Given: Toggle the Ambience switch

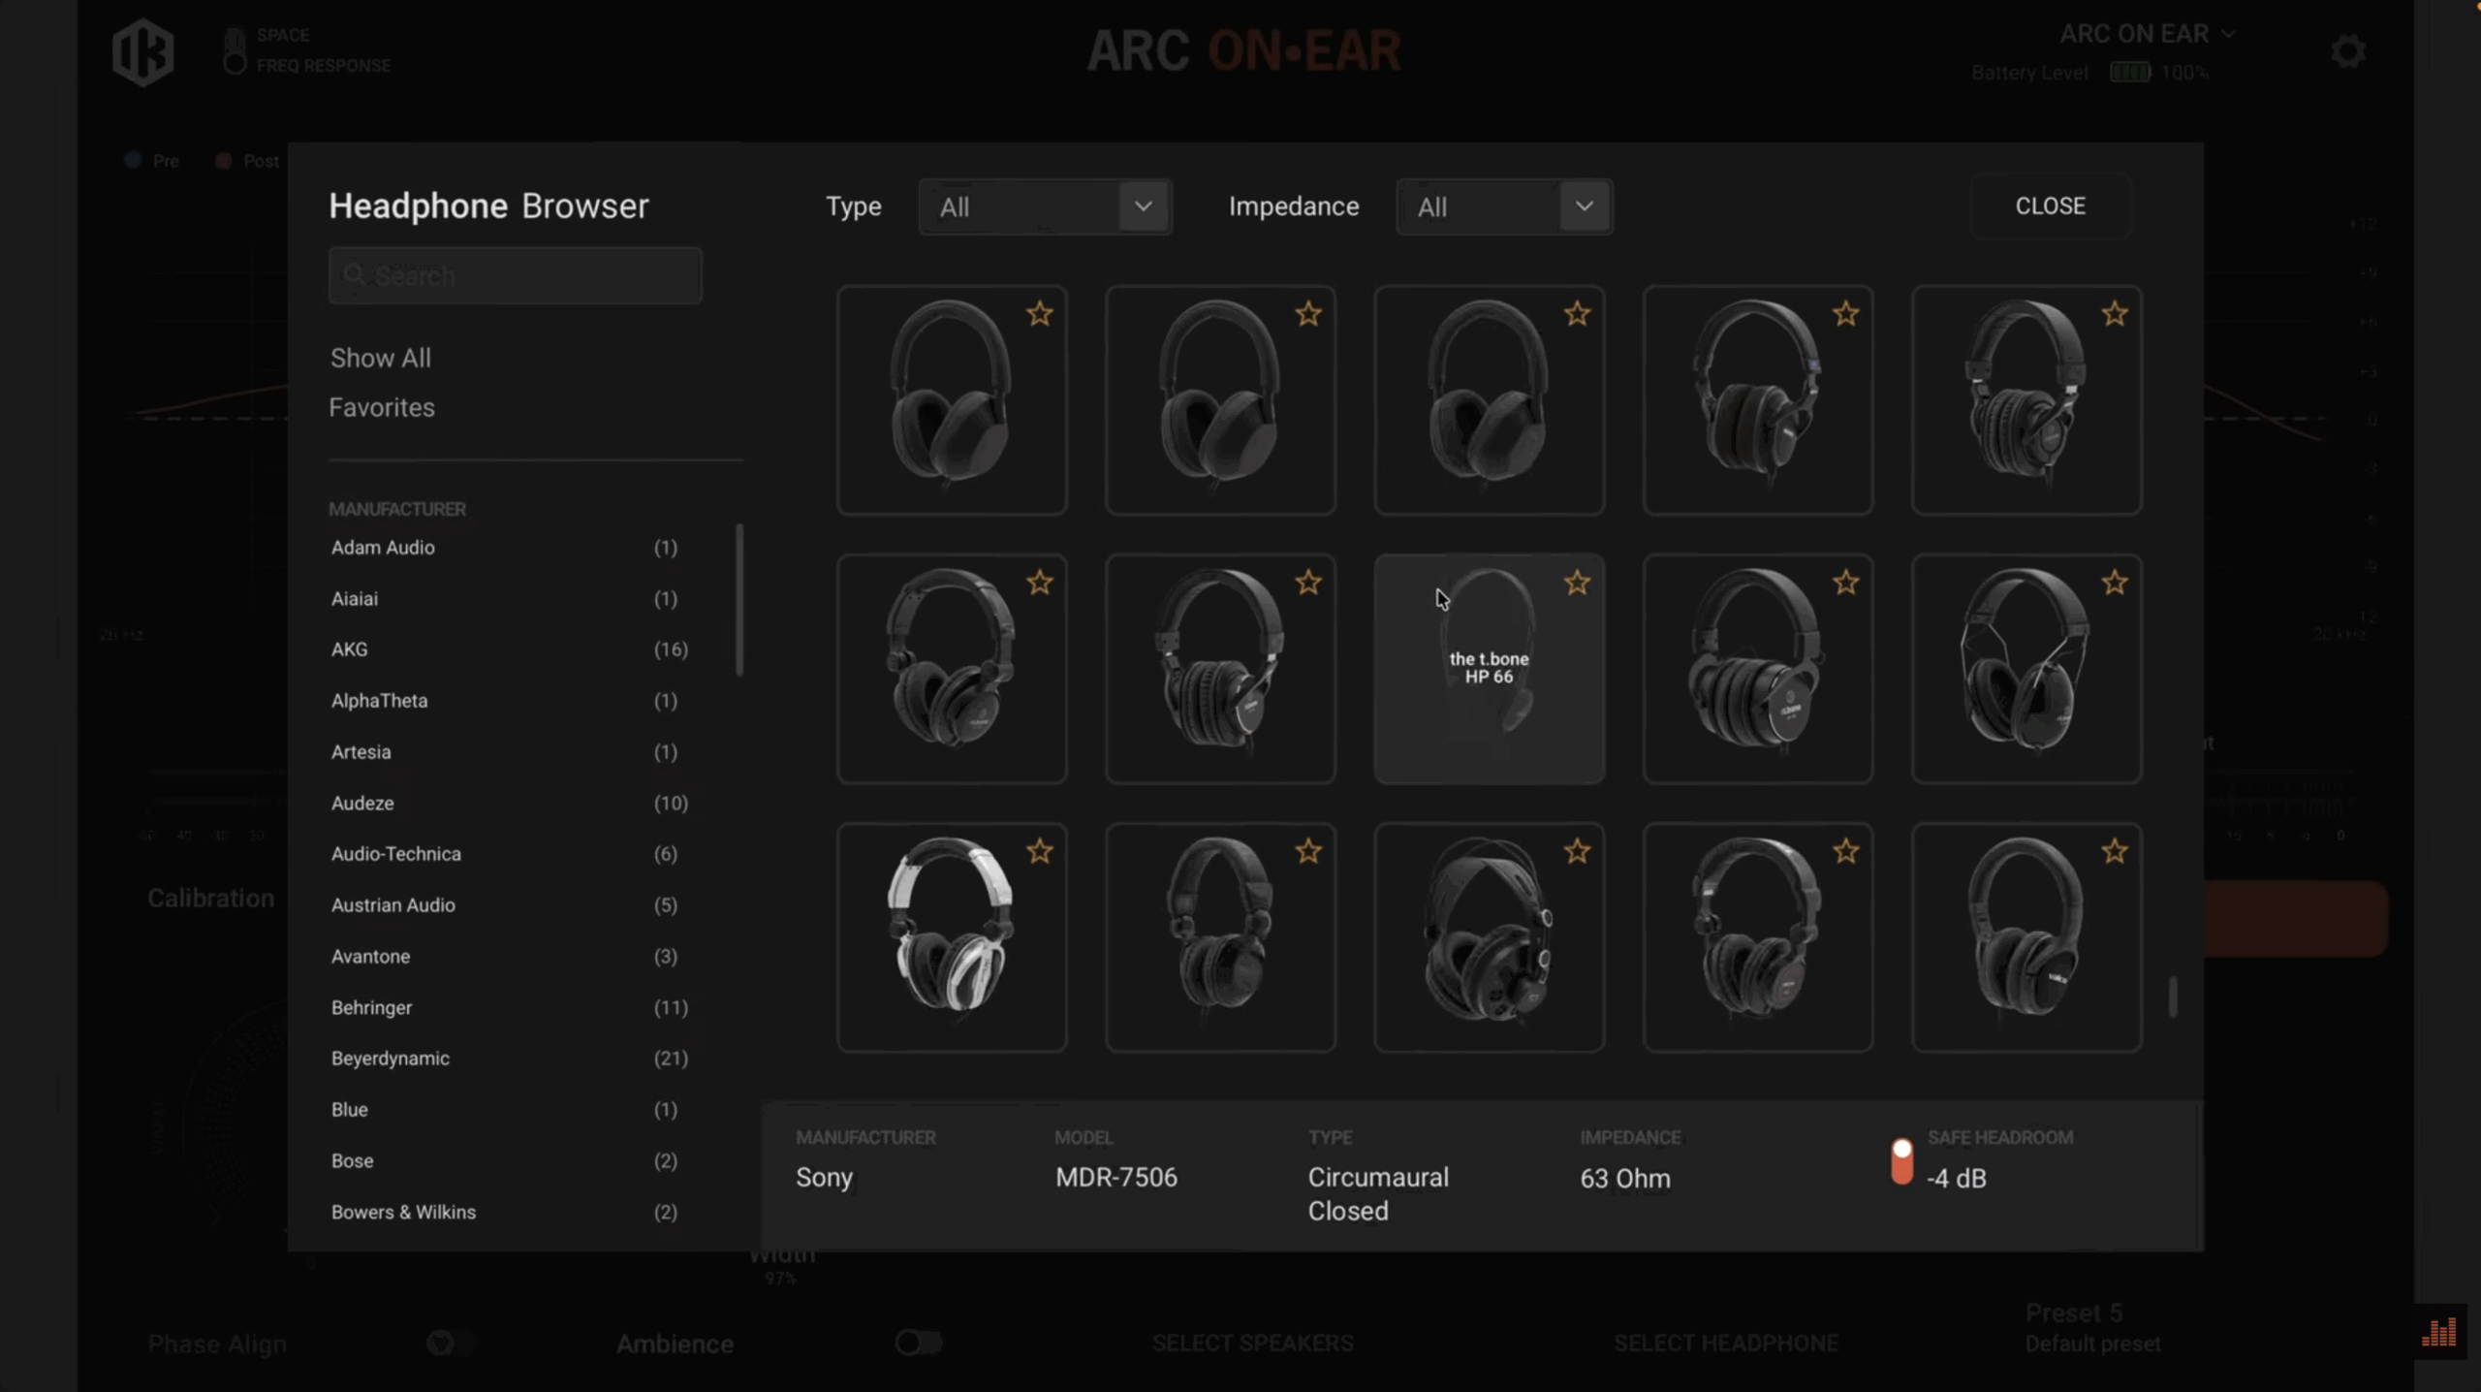Looking at the screenshot, I should tap(918, 1343).
